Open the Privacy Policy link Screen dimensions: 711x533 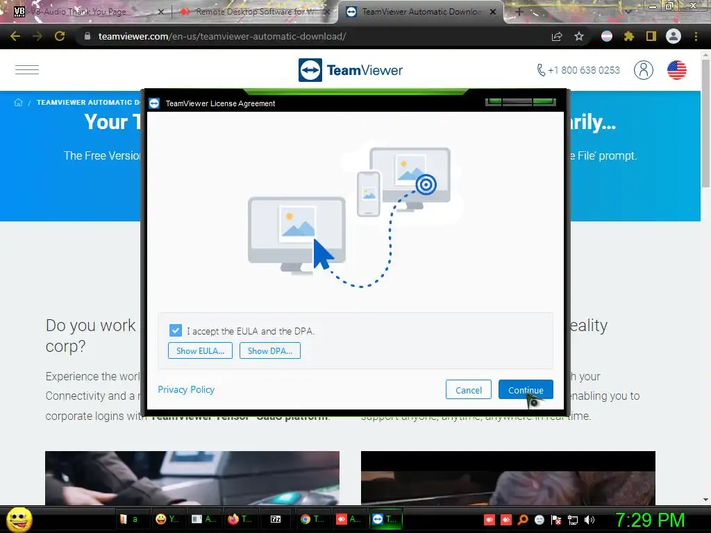186,390
